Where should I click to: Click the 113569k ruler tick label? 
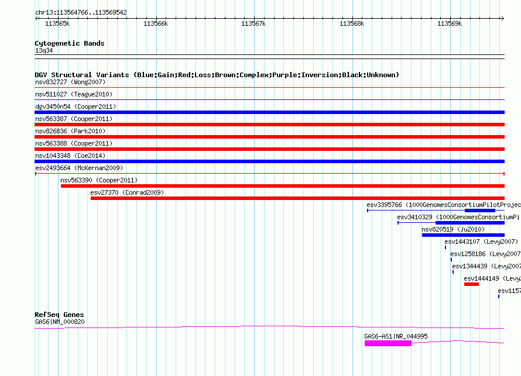pos(450,23)
